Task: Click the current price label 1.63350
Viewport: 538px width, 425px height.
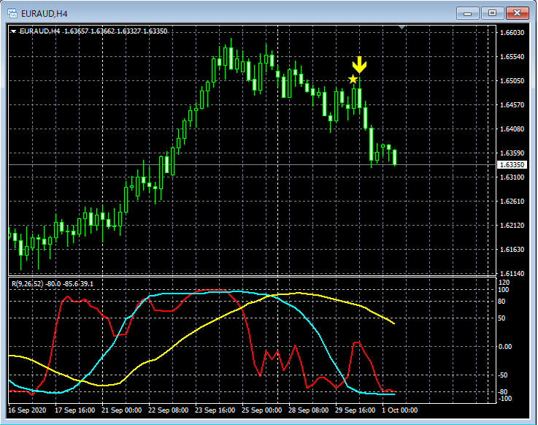Action: tap(512, 165)
